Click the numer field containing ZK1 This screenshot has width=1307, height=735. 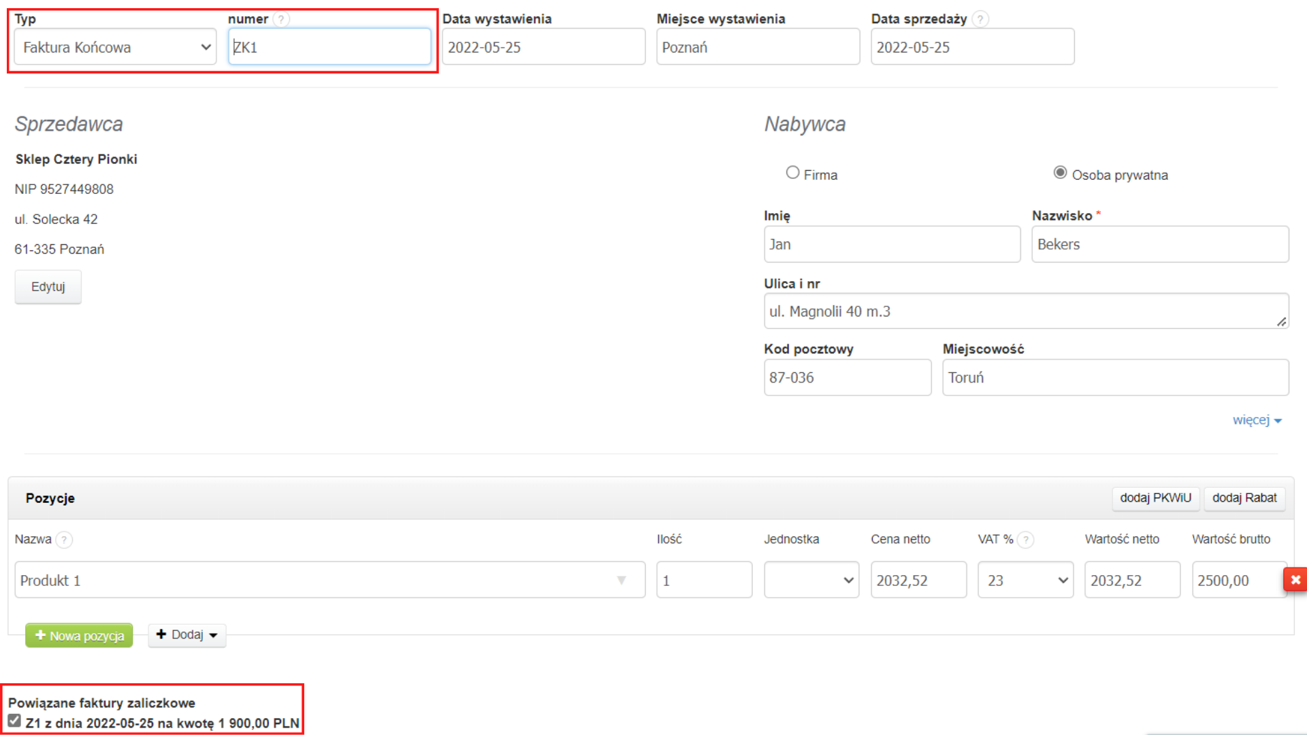click(329, 47)
